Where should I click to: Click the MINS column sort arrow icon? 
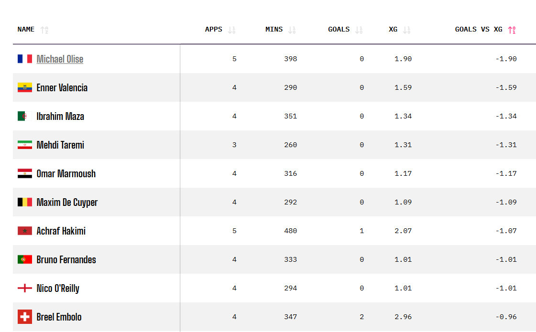point(292,30)
